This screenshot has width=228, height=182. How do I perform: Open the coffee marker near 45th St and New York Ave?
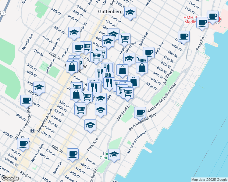click(23, 144)
